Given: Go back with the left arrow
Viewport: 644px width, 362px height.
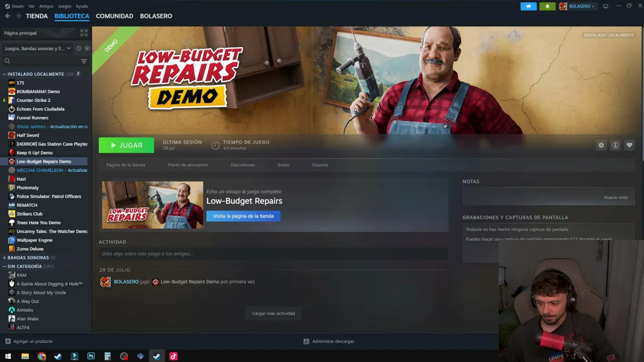Looking at the screenshot, I should click(8, 16).
